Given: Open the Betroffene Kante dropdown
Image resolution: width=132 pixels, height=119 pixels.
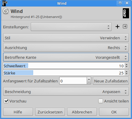Looking at the screenshot, I should 66,57.
